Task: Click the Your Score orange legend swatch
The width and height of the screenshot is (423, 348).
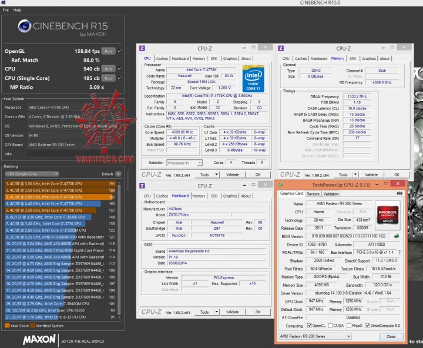Action: 7,325
